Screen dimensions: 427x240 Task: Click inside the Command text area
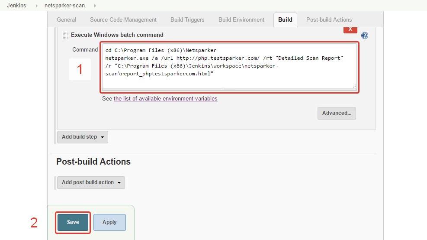tap(229, 65)
